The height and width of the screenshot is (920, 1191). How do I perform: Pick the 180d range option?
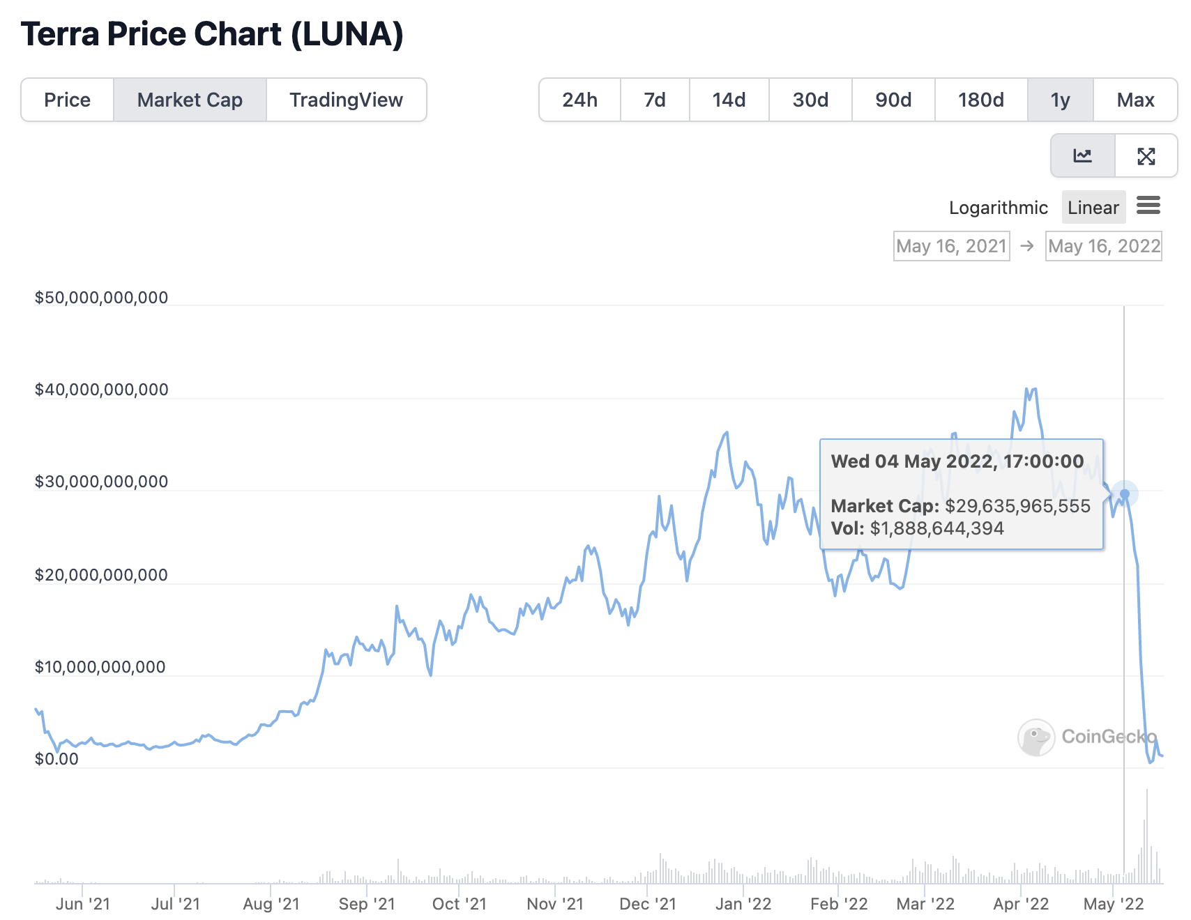click(x=981, y=100)
